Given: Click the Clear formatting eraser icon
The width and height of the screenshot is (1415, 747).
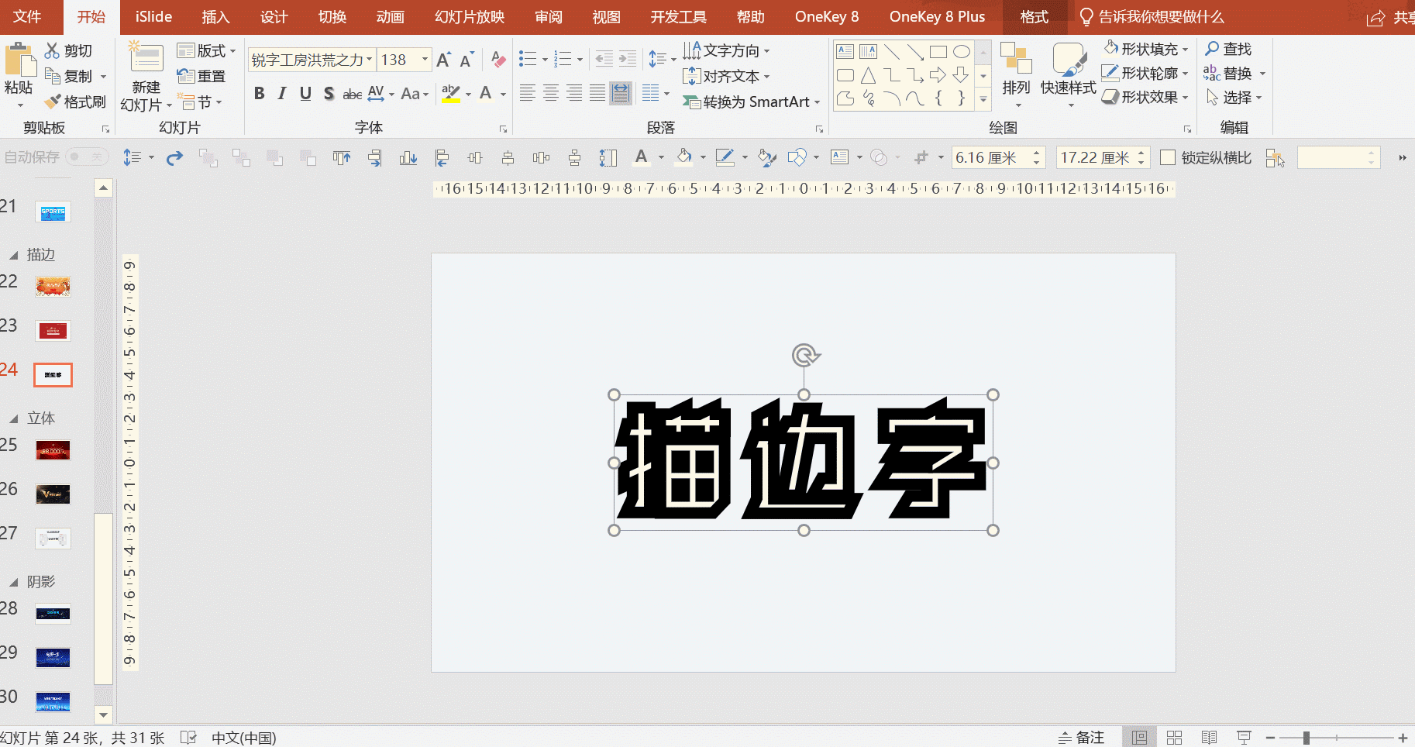Looking at the screenshot, I should click(498, 60).
